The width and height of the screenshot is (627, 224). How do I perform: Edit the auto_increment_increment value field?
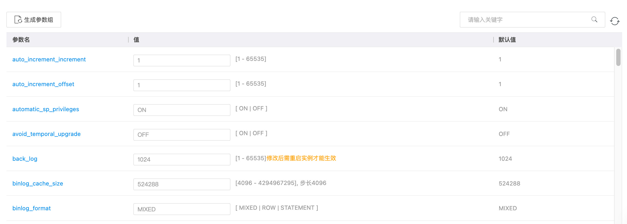[182, 60]
